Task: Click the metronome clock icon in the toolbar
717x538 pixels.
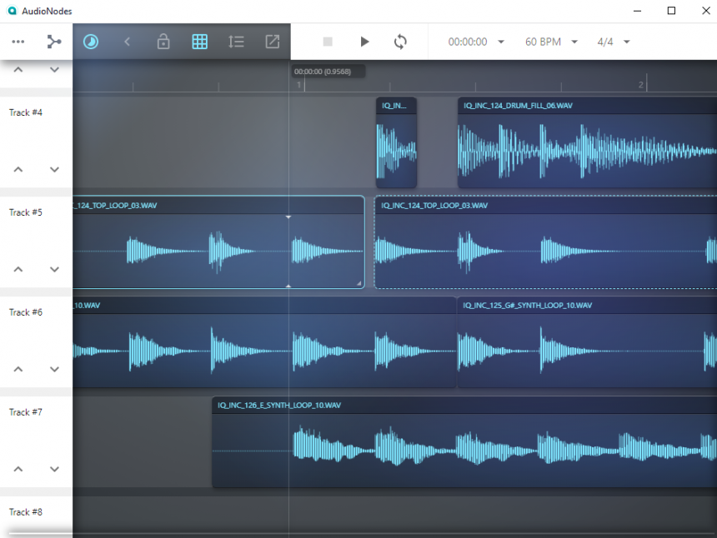Action: (90, 41)
